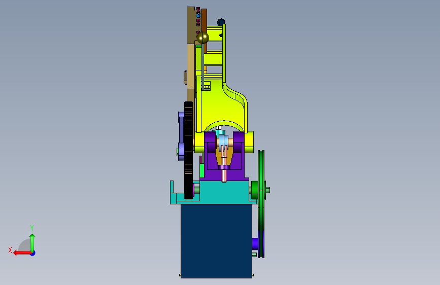Click the Y axis label
The width and height of the screenshot is (440, 285).
[x=32, y=228]
